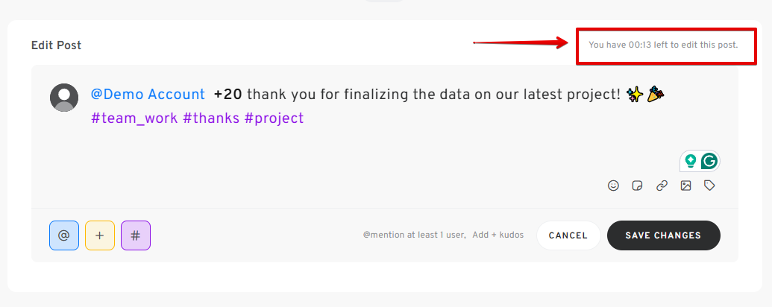
Task: Click the sticker icon in the editor toolbar
Action: tap(637, 186)
